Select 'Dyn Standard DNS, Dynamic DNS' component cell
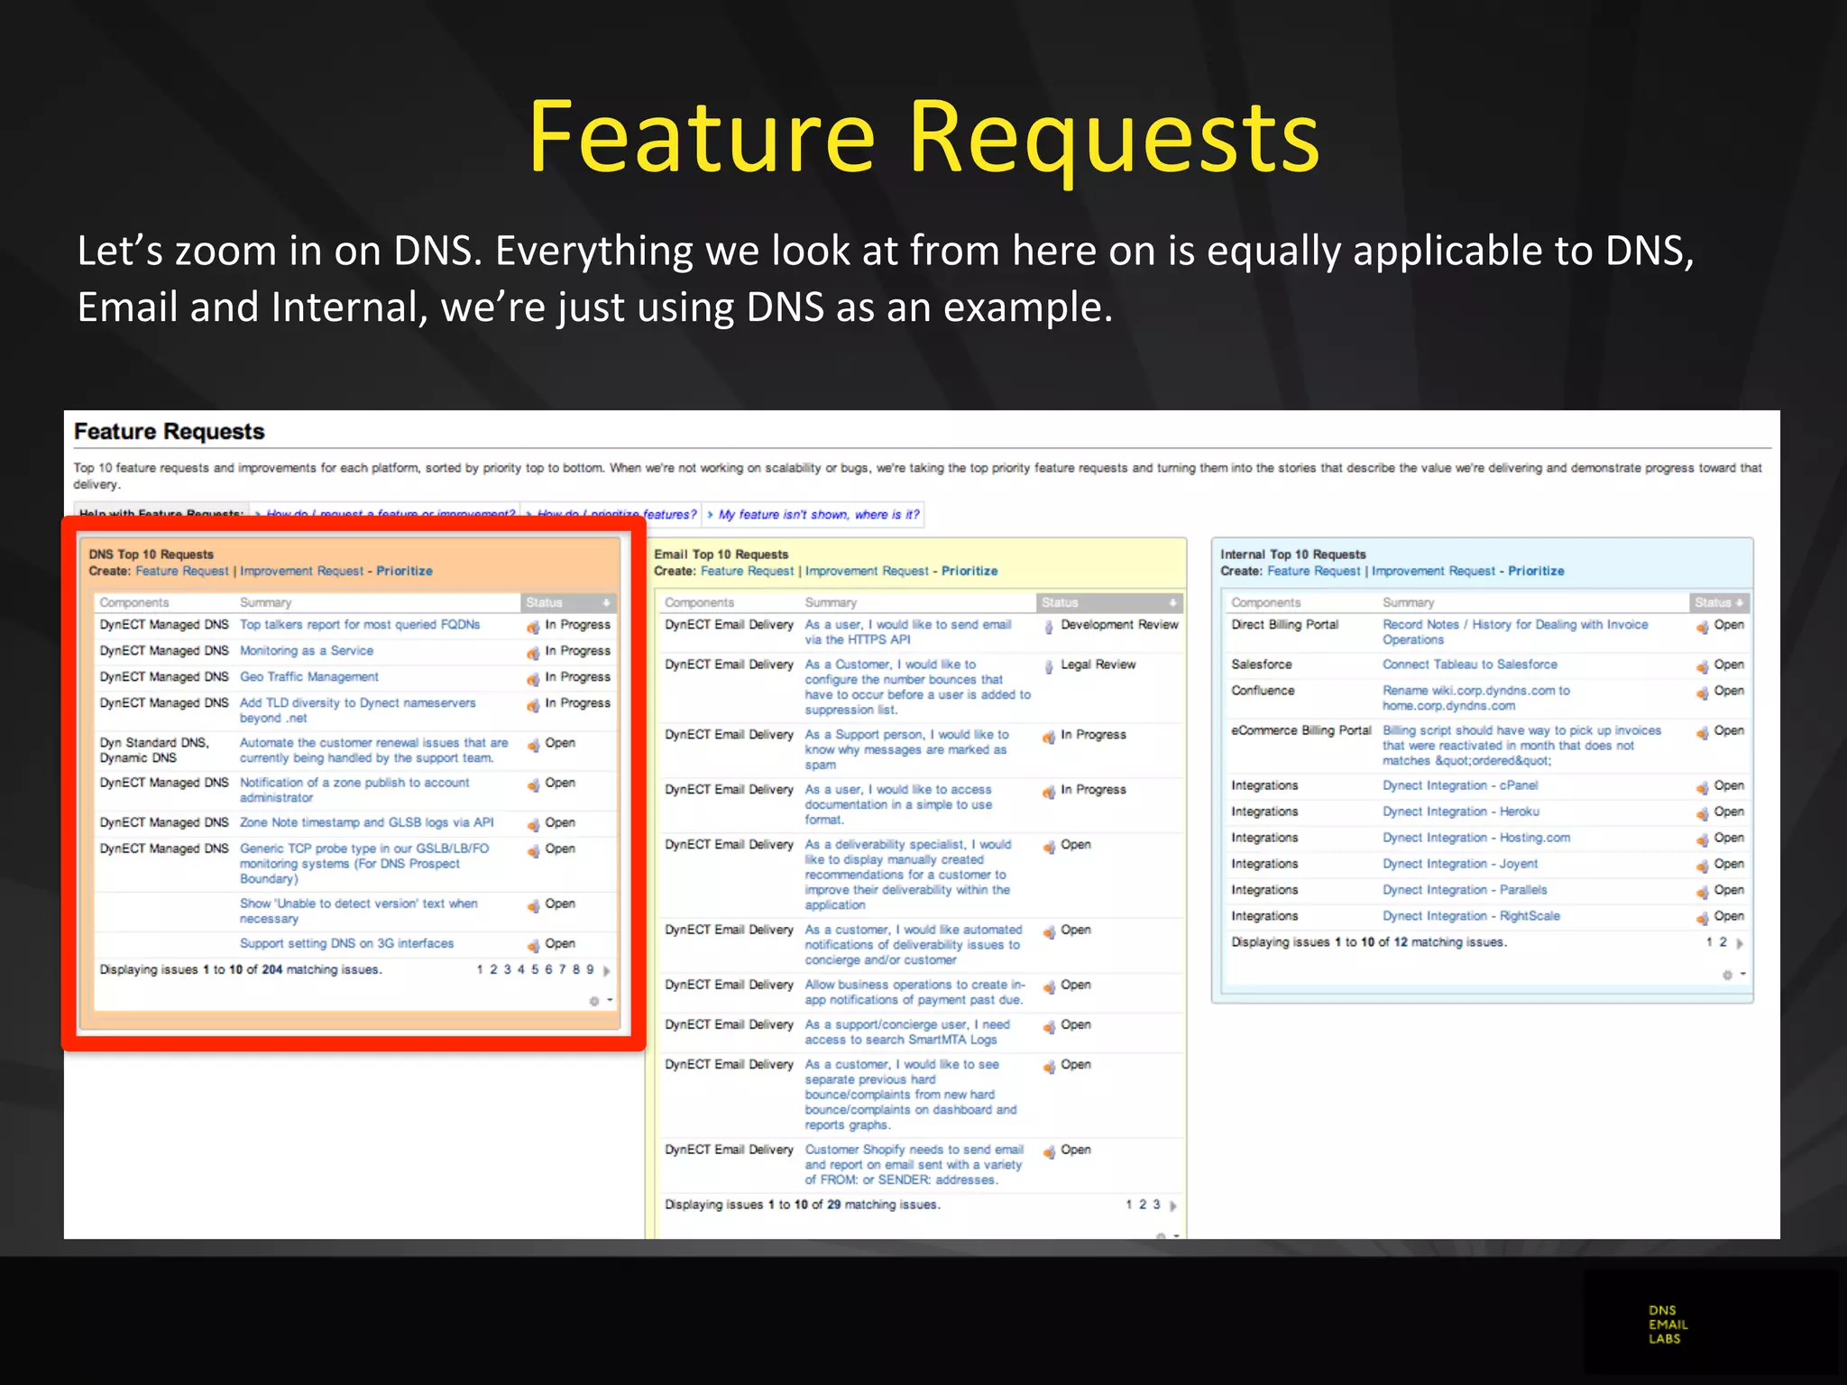1847x1385 pixels. click(154, 750)
